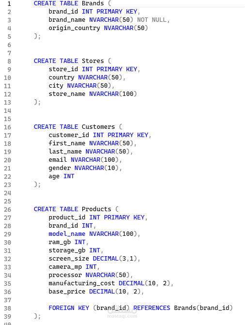Click 'PRIMARY KEY' on the store_id line
245x325 pixels.
click(117, 69)
